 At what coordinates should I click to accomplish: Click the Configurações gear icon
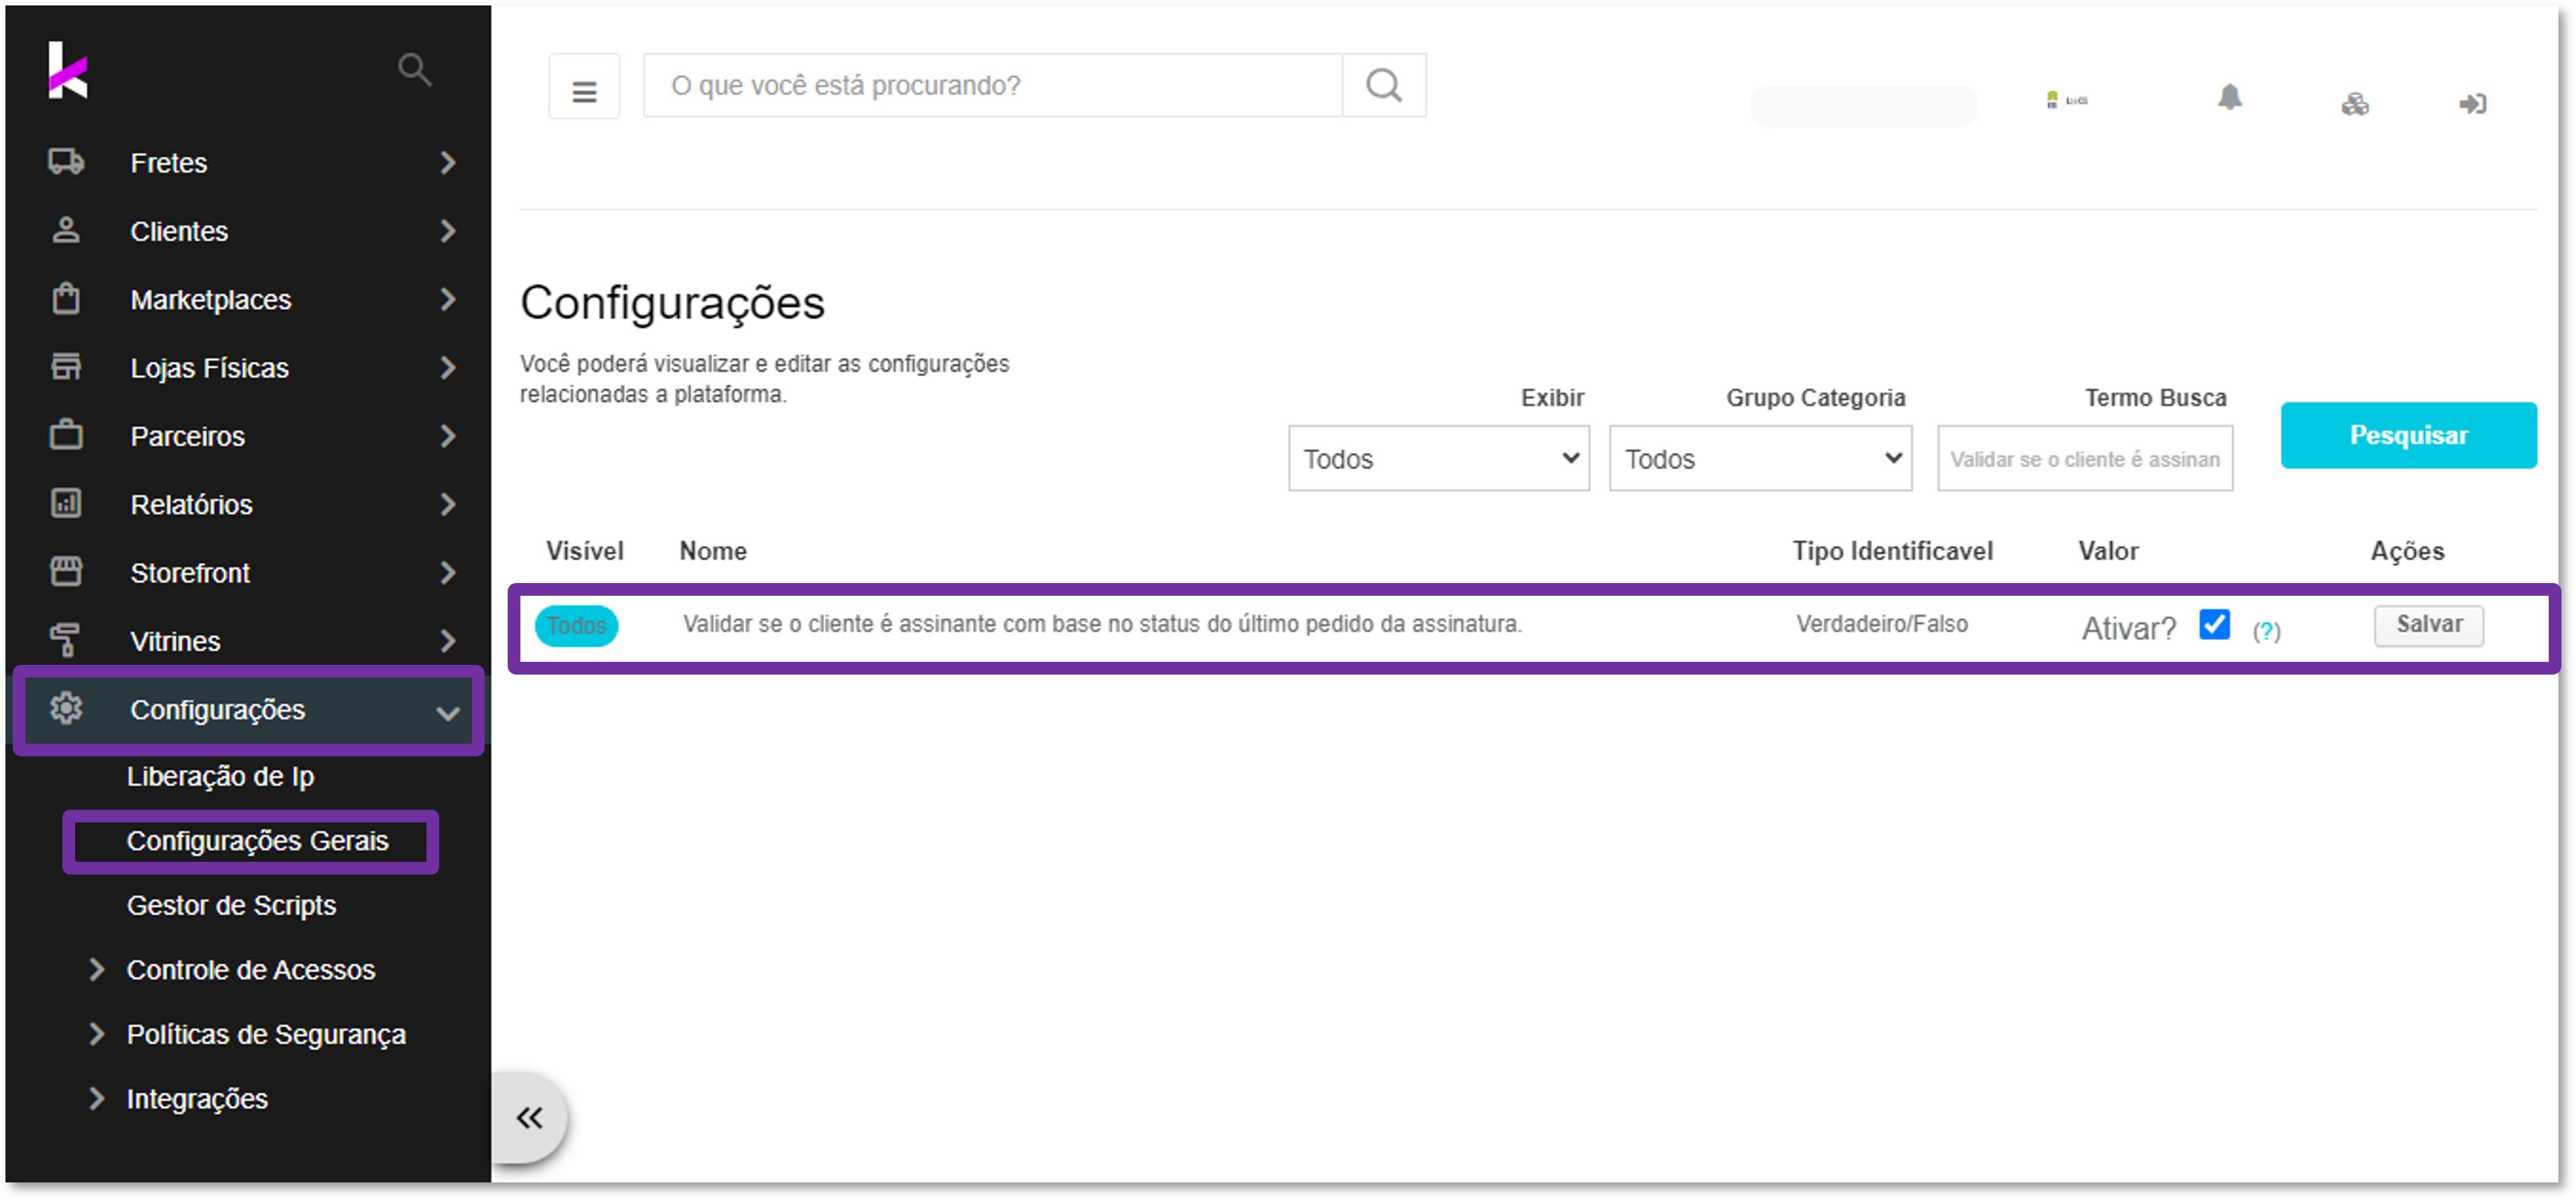[66, 709]
